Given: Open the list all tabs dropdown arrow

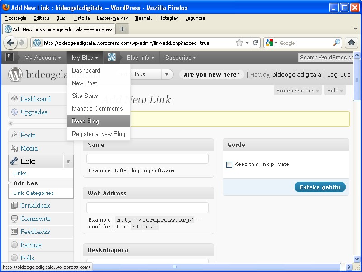Looking at the screenshot, I should click(x=355, y=29).
